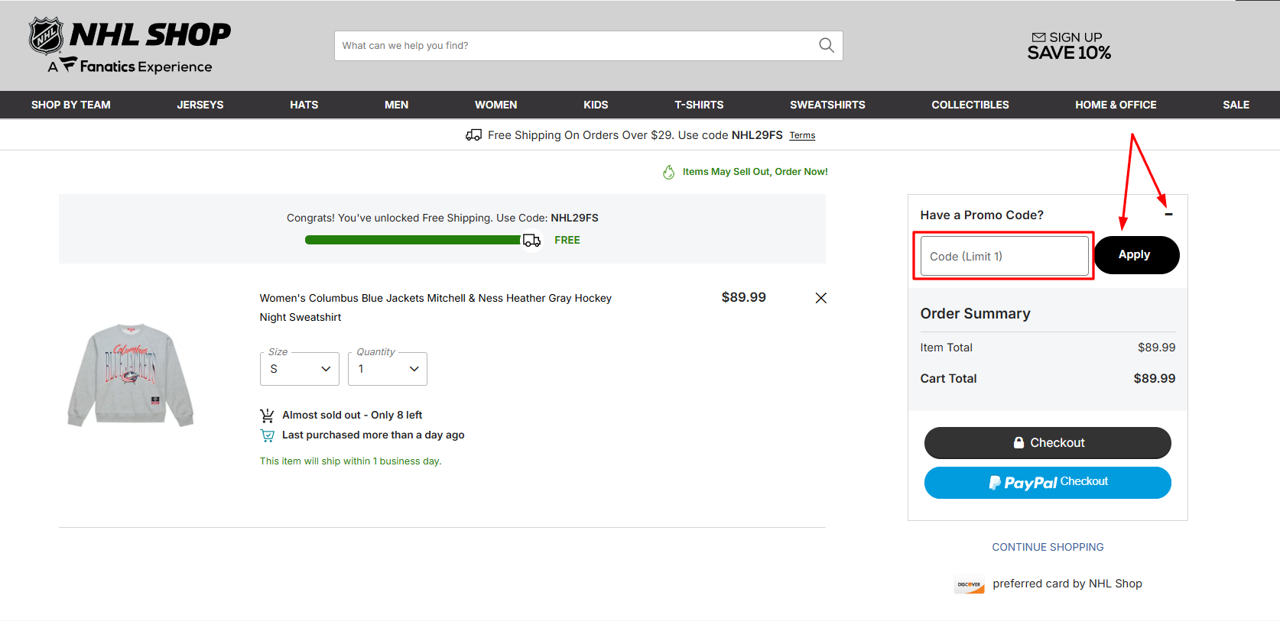
Task: Click 'preferred card by NHL Shop' text
Action: (1067, 584)
